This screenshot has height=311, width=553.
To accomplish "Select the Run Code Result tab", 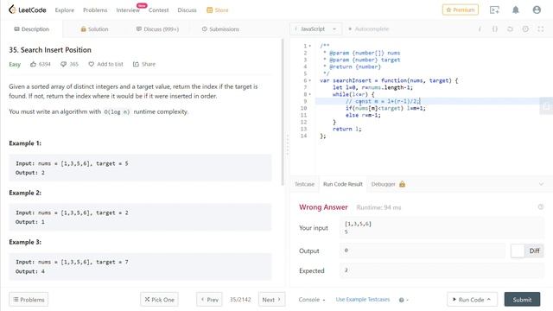I will pos(343,184).
